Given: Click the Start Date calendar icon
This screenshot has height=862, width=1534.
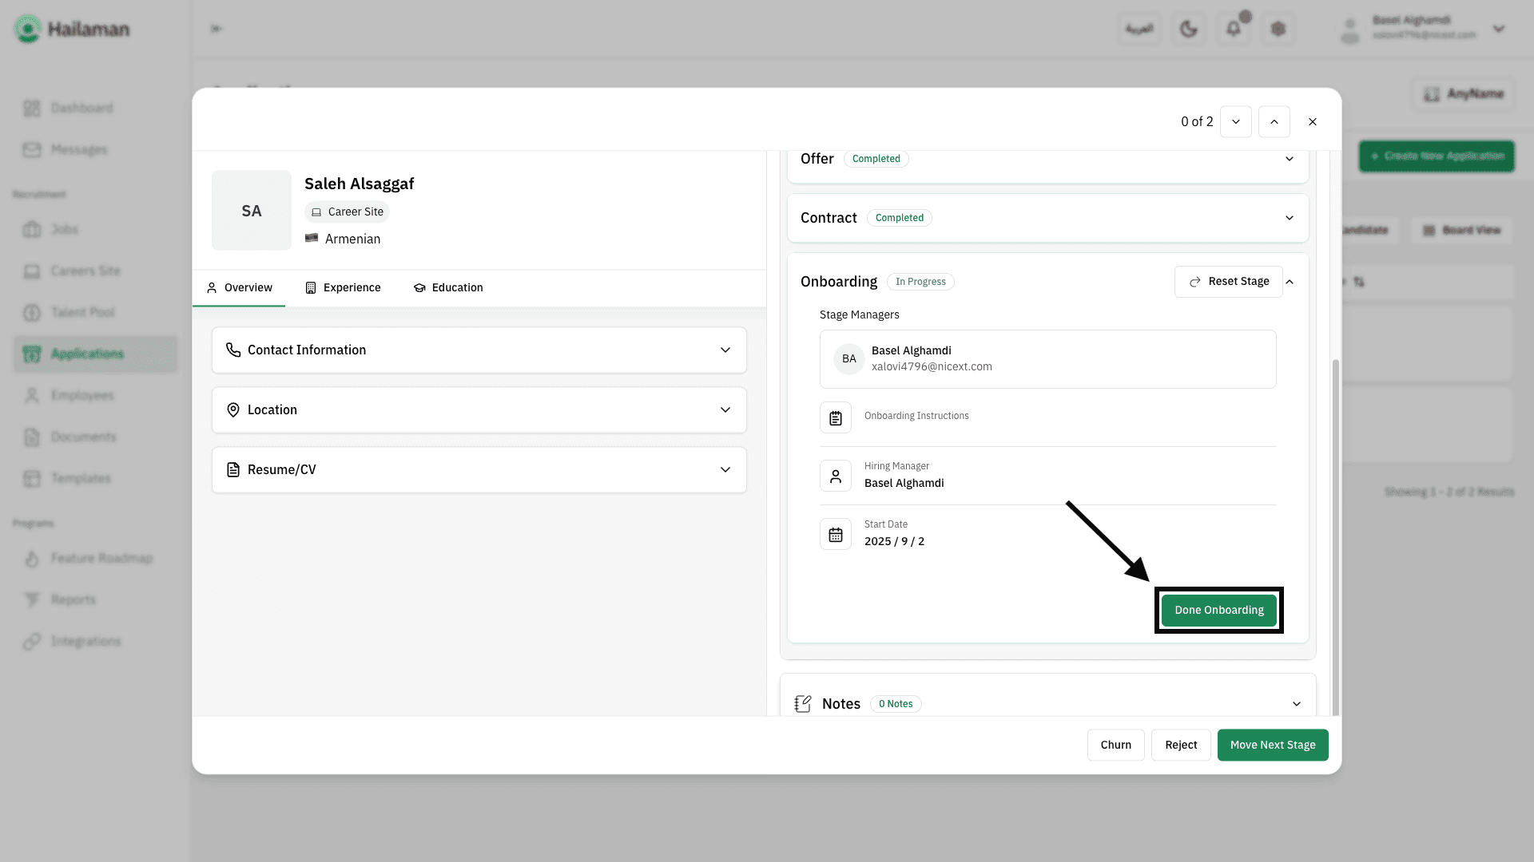Looking at the screenshot, I should [x=836, y=535].
